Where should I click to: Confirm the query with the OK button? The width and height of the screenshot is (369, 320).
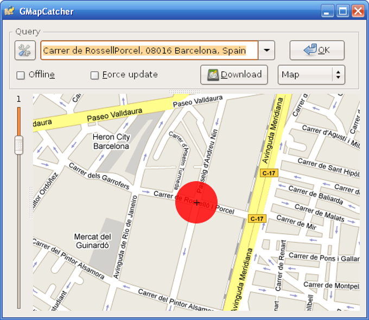(x=317, y=50)
